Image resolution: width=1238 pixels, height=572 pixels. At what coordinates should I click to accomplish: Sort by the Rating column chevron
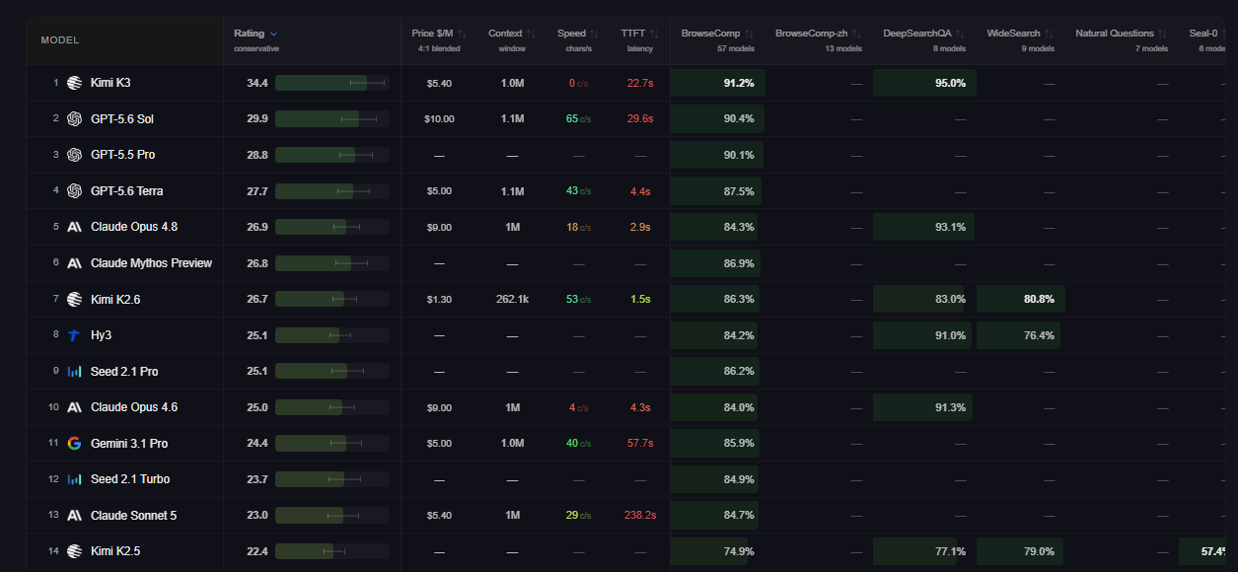tap(273, 34)
